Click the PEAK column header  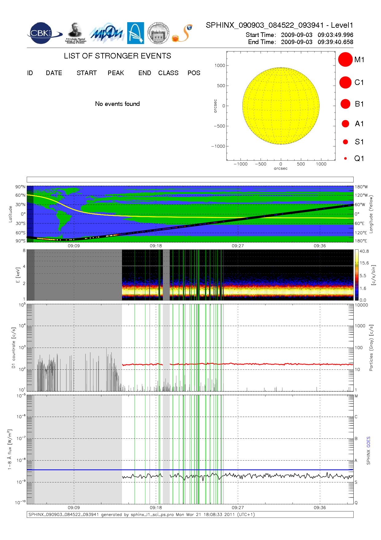tap(116, 73)
